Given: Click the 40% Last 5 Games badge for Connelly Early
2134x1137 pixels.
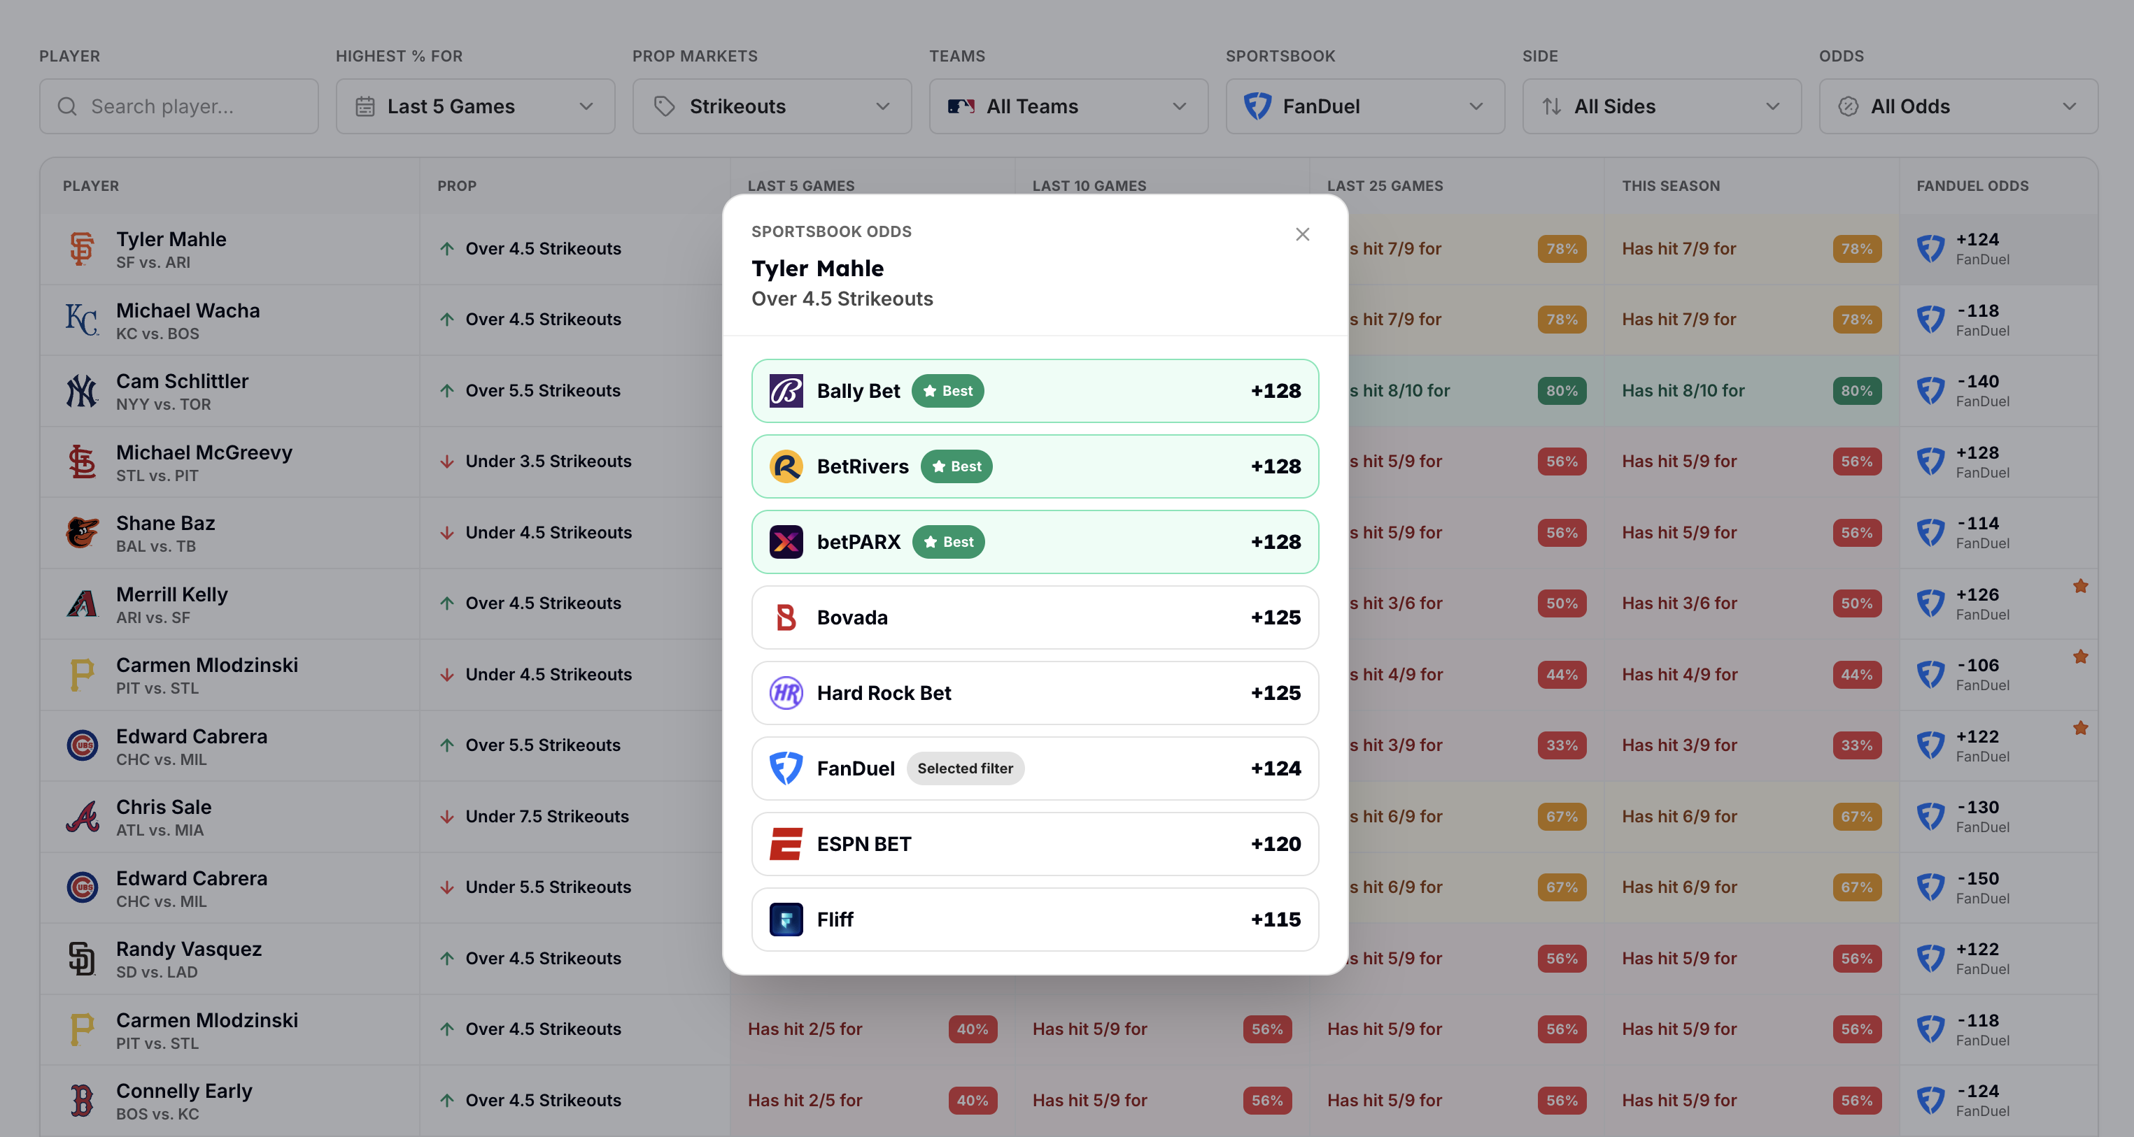Looking at the screenshot, I should click(973, 1101).
